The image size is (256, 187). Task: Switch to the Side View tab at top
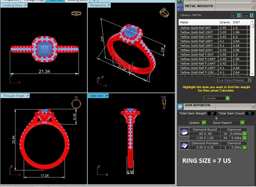[x=56, y=1]
